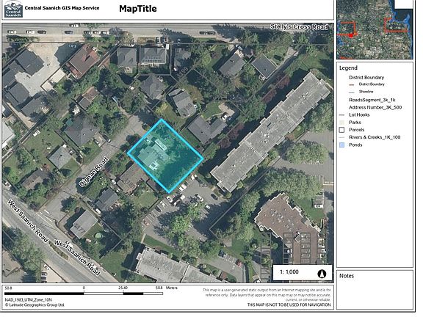The width and height of the screenshot is (423, 317).
Task: Click the Stelly's Cross Road label
Action: 299,26
